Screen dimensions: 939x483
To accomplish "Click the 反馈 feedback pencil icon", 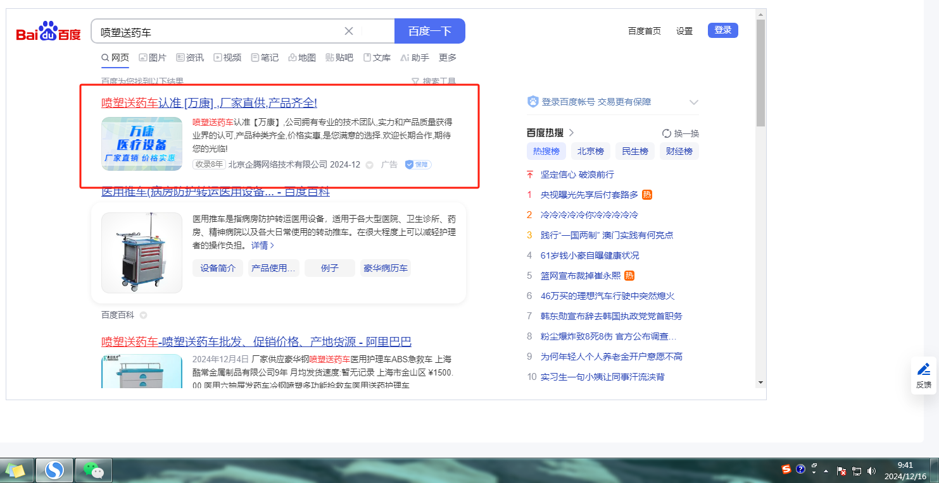I will pyautogui.click(x=924, y=370).
